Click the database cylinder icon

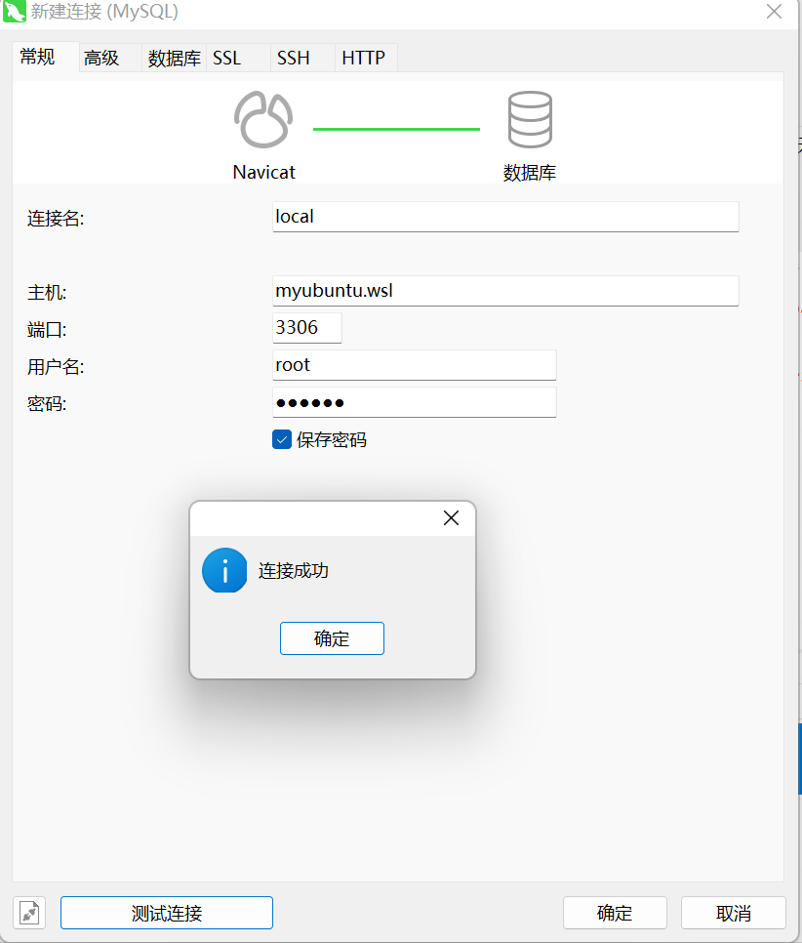tap(530, 119)
